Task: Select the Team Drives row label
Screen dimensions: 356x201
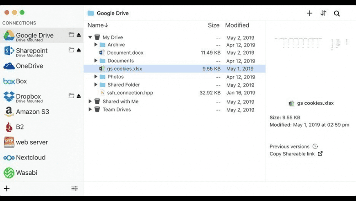Action: point(117,110)
